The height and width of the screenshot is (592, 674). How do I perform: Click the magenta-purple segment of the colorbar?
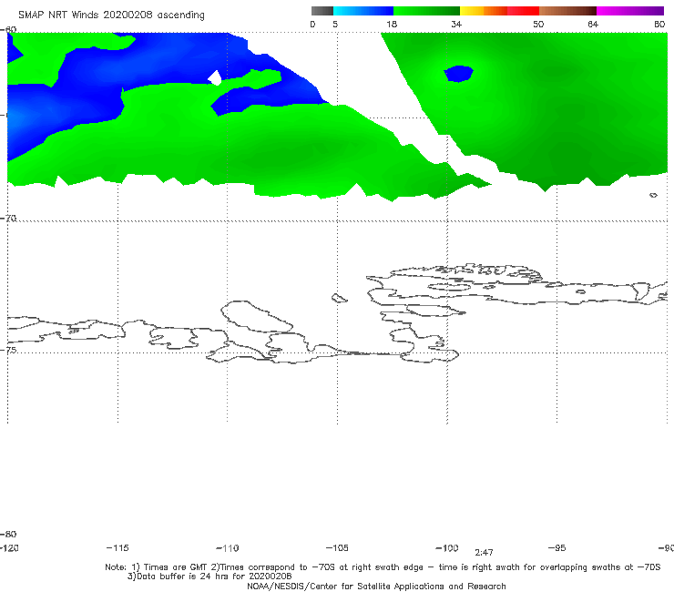click(630, 11)
